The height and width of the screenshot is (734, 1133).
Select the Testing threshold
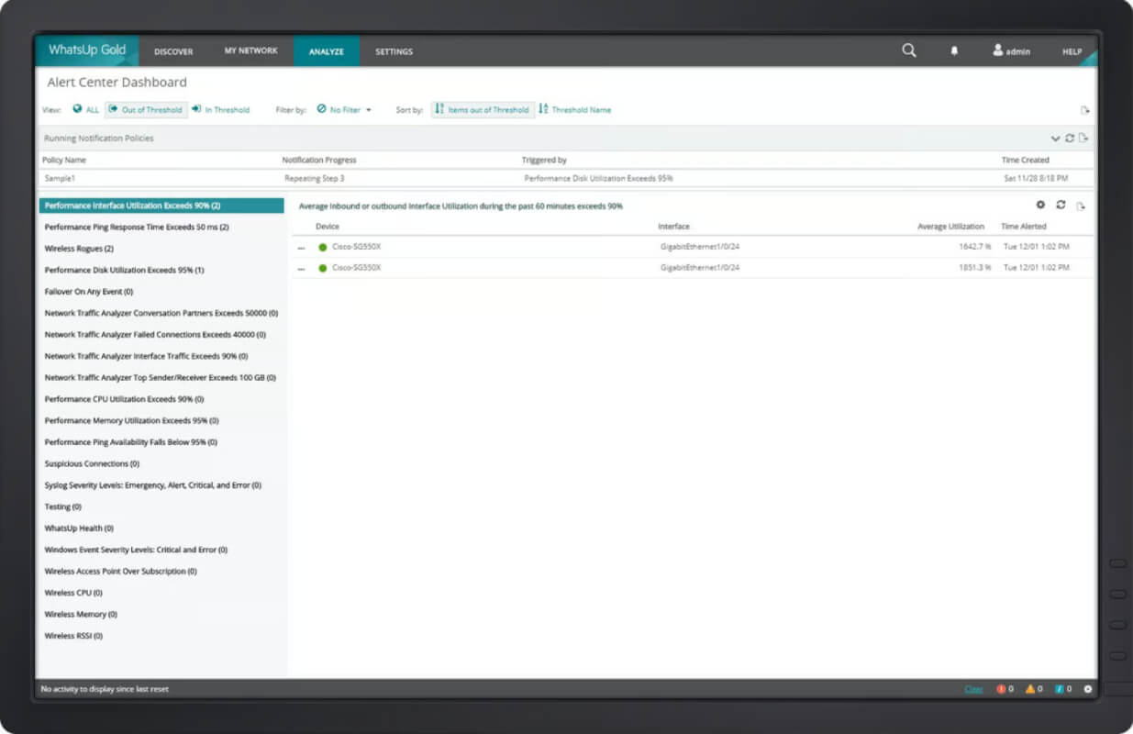click(x=63, y=506)
